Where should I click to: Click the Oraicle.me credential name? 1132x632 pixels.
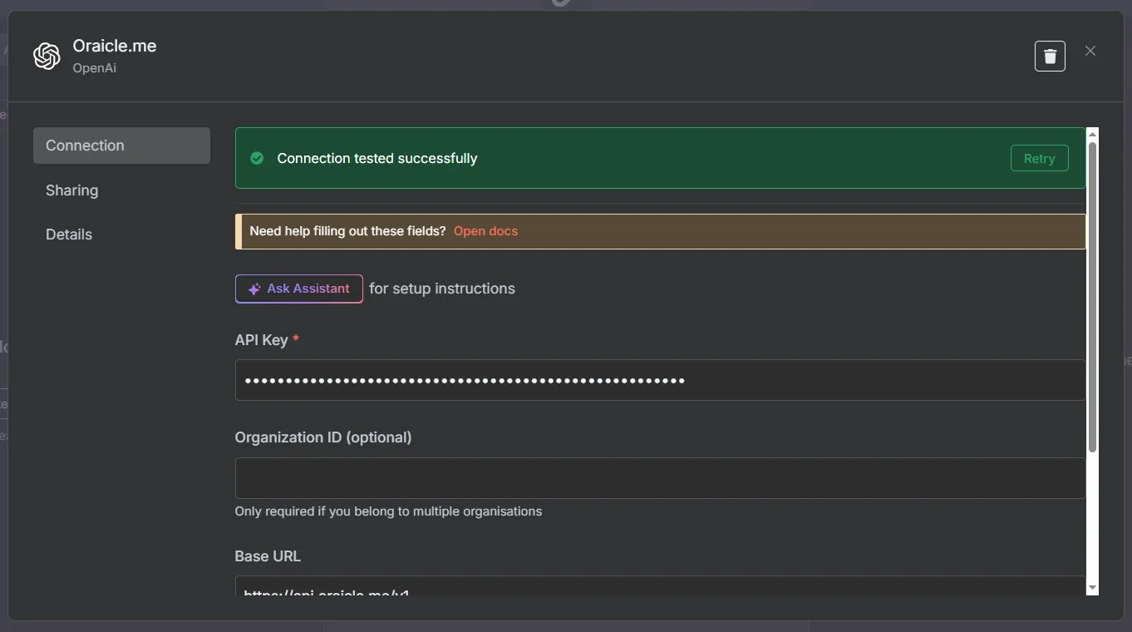tap(115, 46)
